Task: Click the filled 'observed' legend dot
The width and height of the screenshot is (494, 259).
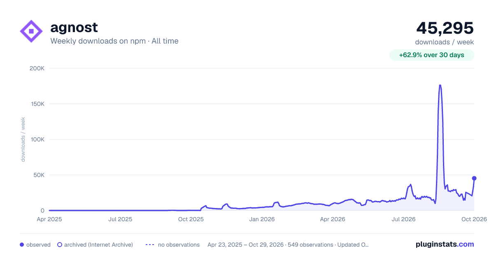Action: (x=22, y=245)
